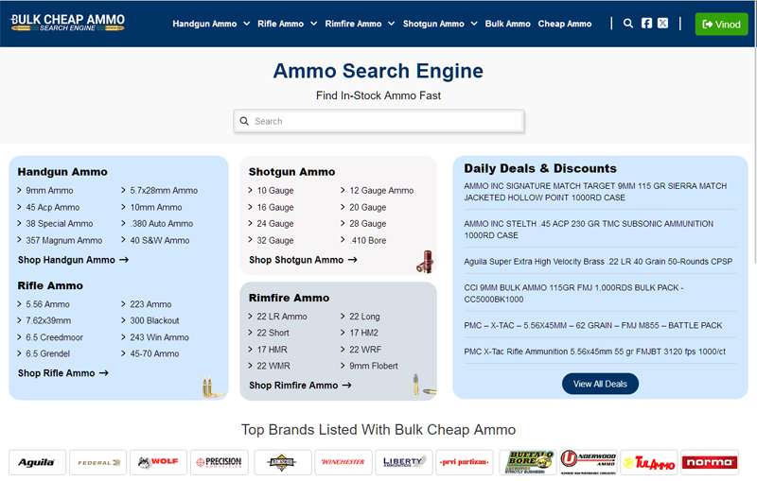Open the header search magnifier icon
757x481 pixels.
[627, 23]
